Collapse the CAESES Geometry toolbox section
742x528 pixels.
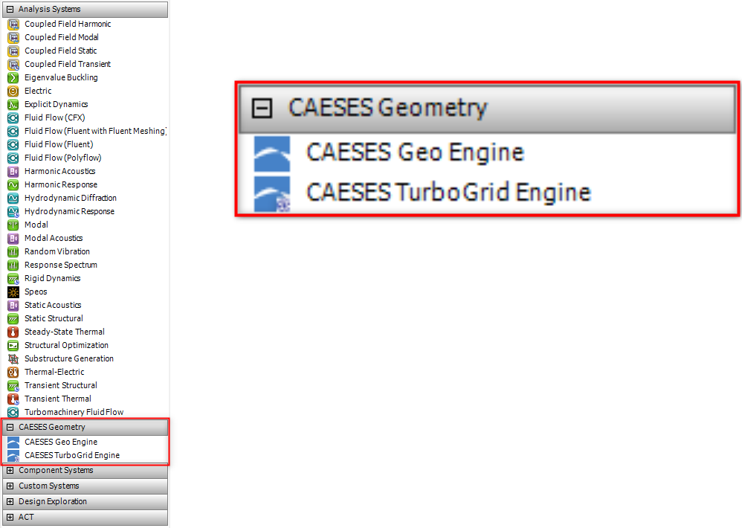coord(10,427)
